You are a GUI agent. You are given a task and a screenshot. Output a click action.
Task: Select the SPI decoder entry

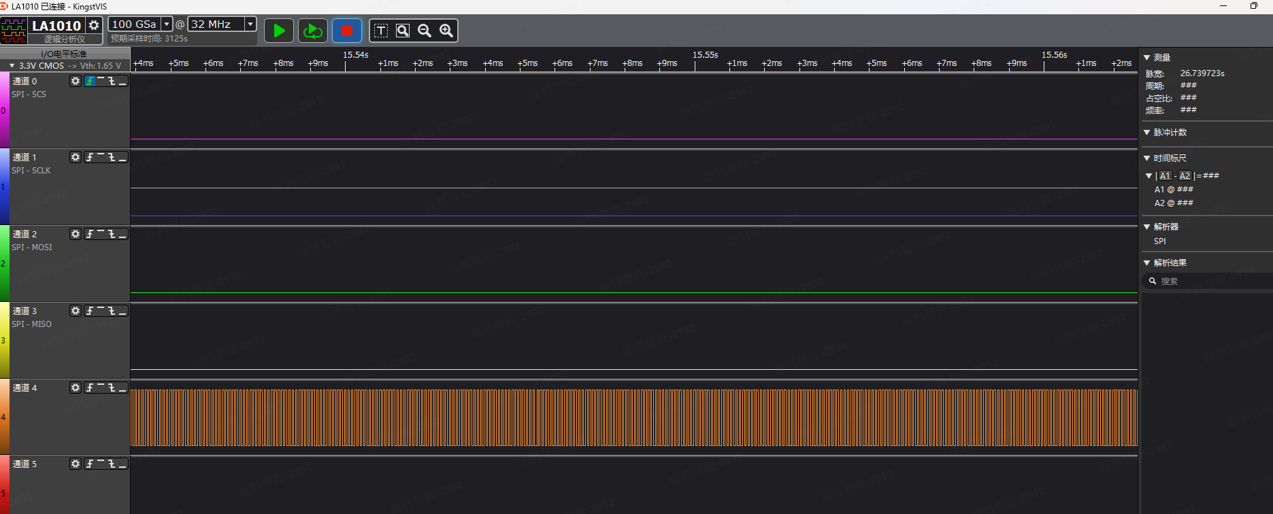coord(1160,241)
